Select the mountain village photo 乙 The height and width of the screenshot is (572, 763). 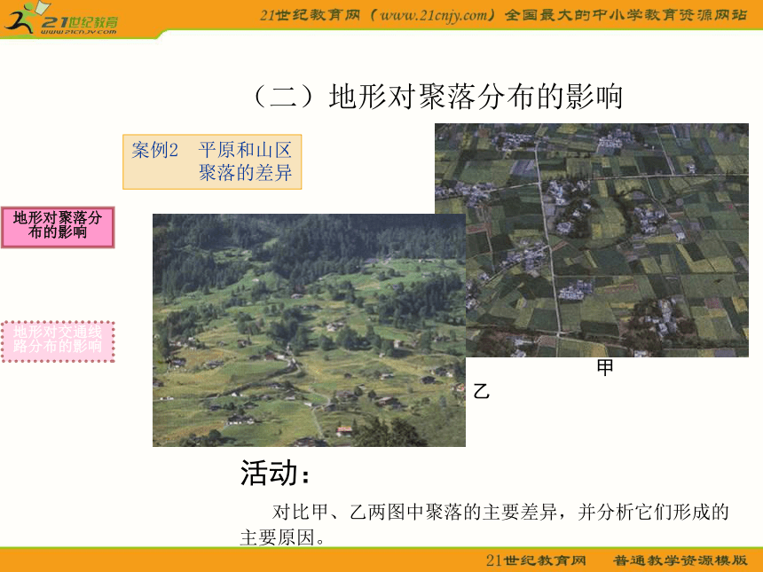tap(309, 330)
